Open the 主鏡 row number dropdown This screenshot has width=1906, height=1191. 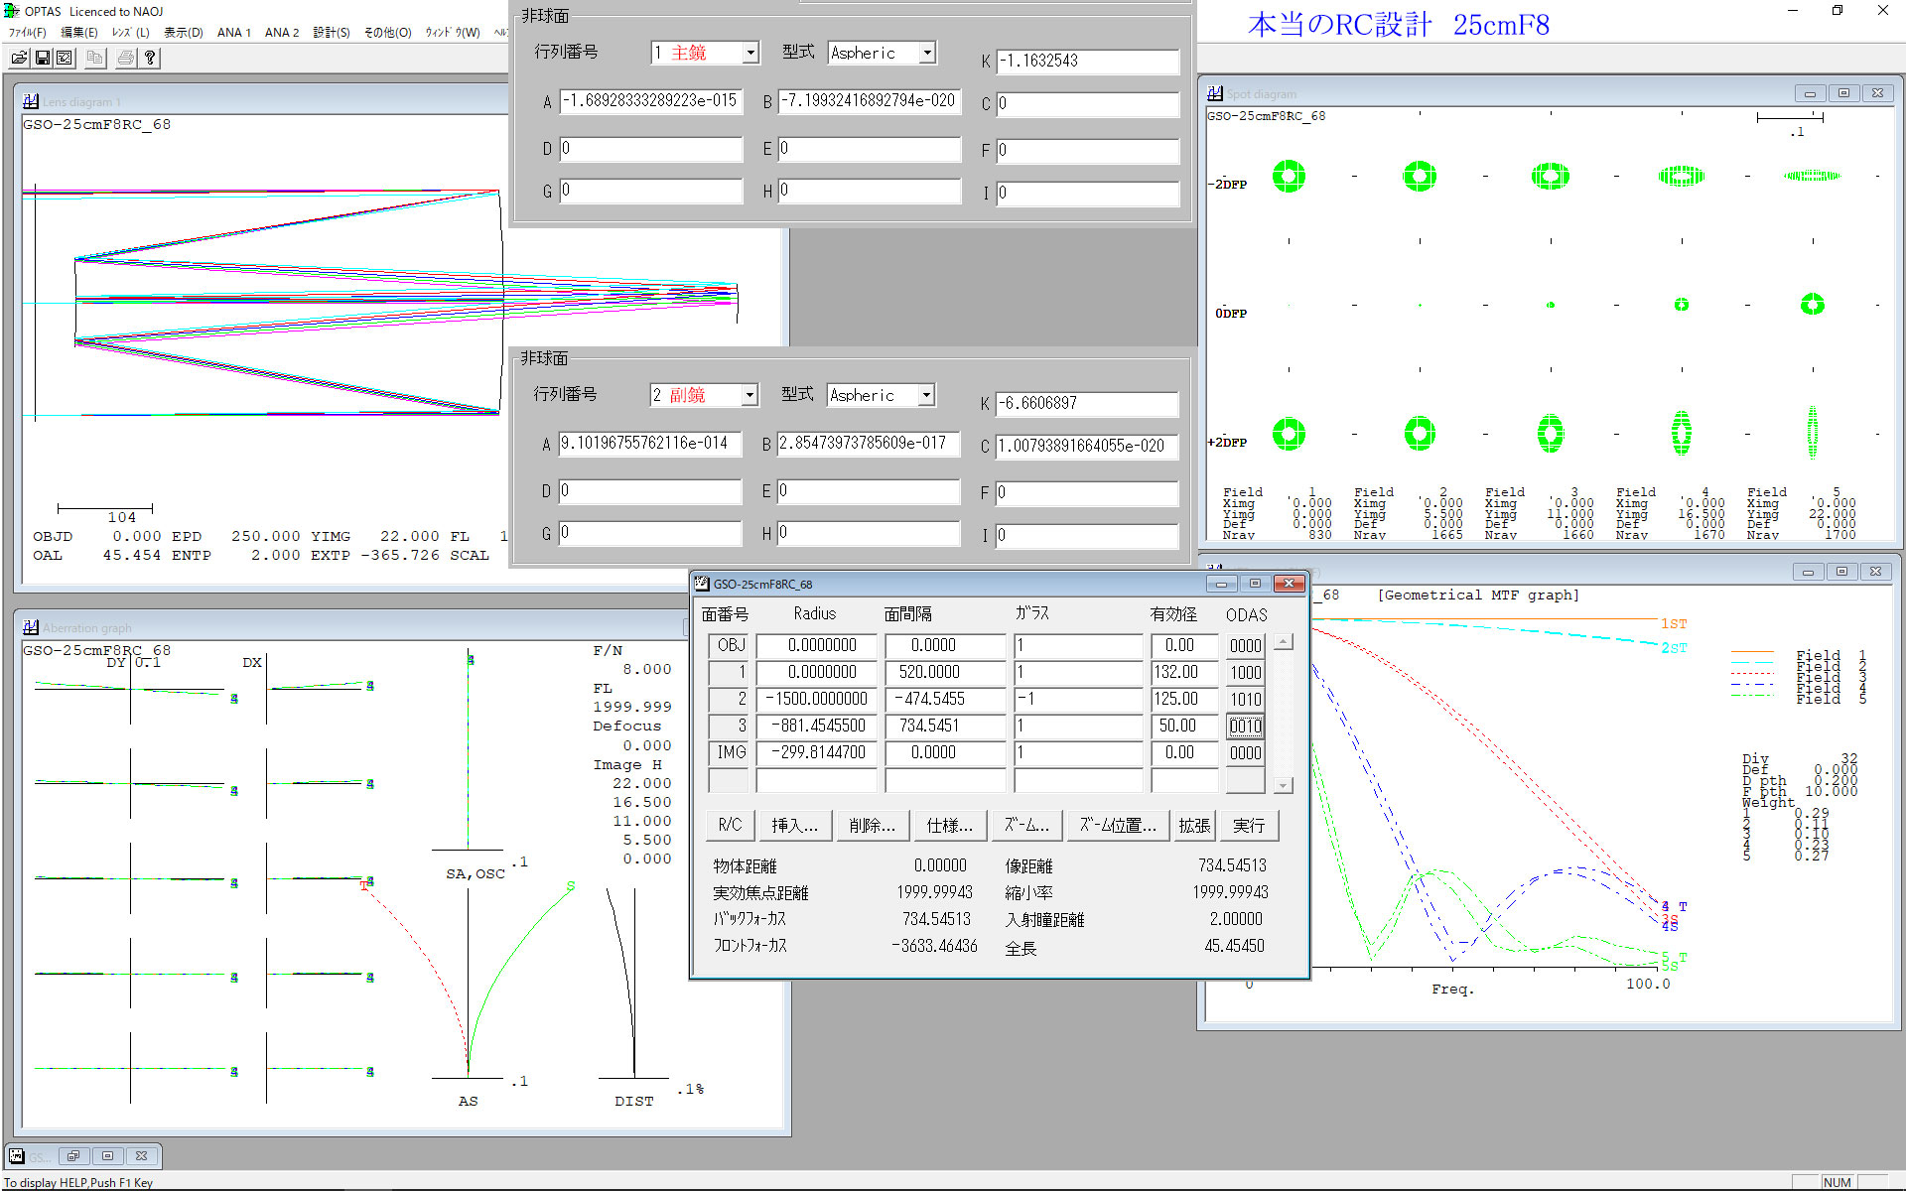point(750,53)
